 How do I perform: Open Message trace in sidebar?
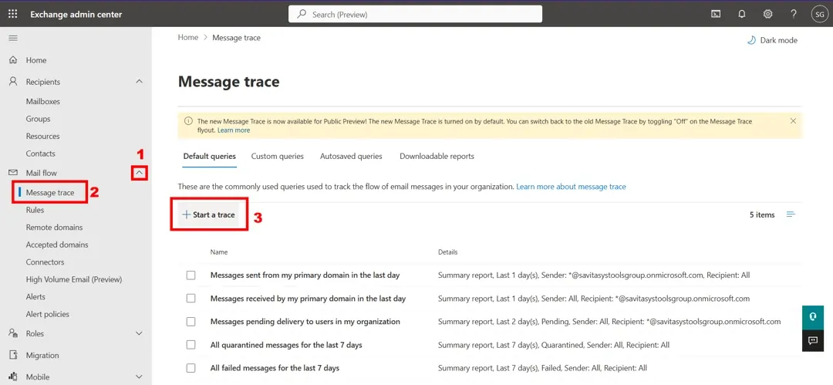pyautogui.click(x=50, y=193)
